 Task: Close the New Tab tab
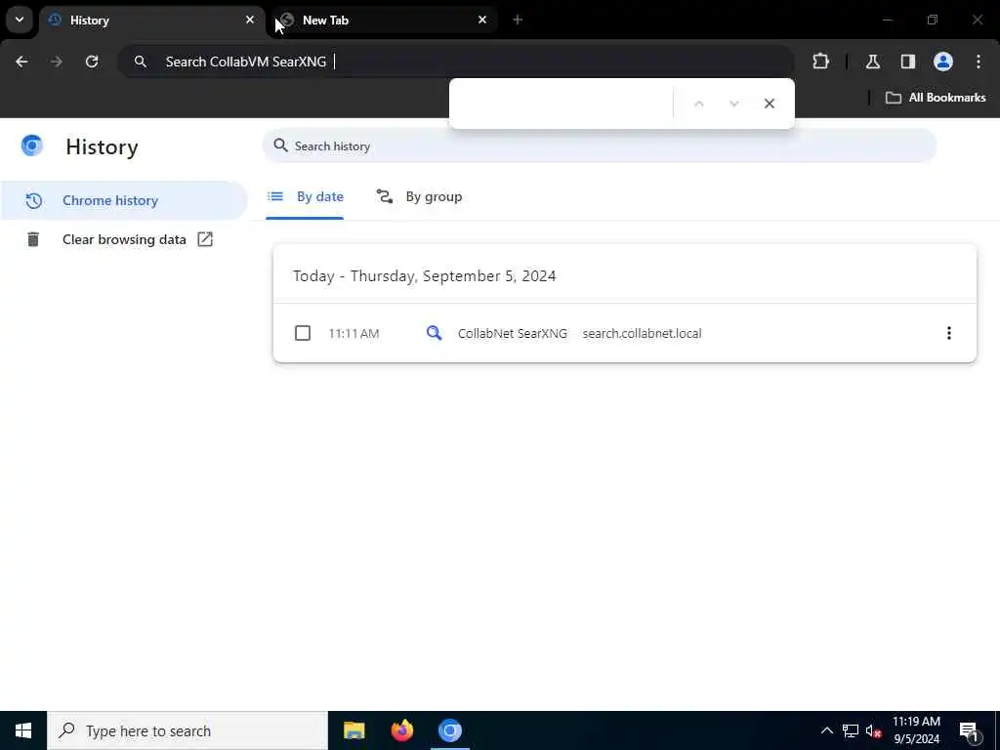tap(482, 21)
